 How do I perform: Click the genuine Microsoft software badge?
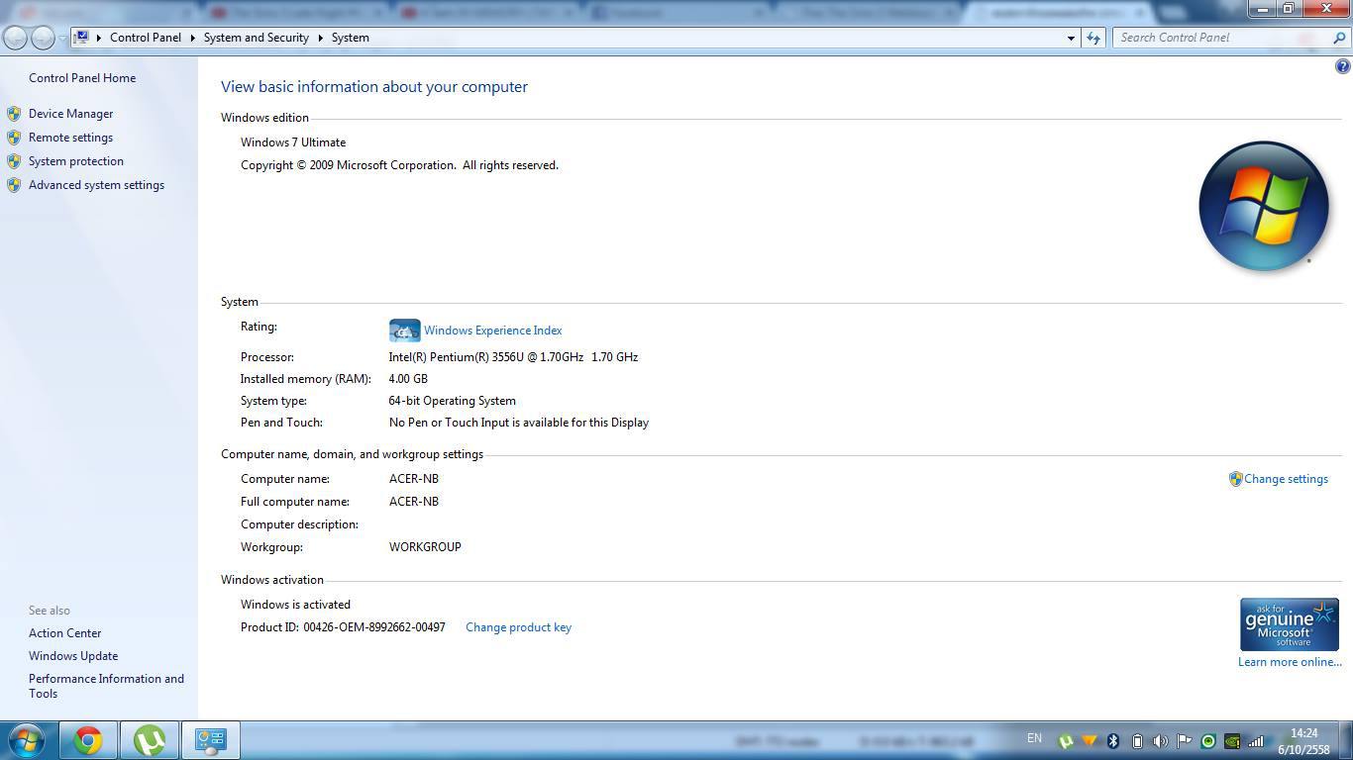[1289, 624]
